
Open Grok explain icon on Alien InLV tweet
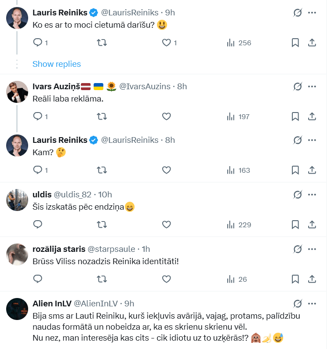click(298, 303)
